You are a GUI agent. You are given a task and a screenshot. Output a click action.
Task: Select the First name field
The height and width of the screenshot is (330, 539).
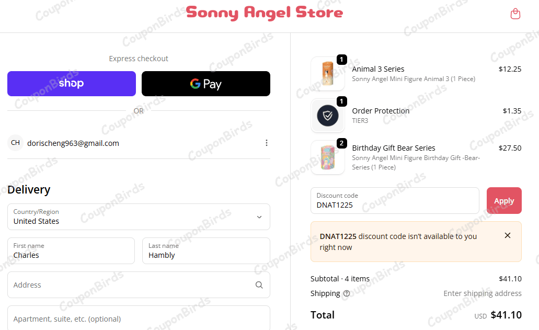tap(71, 251)
